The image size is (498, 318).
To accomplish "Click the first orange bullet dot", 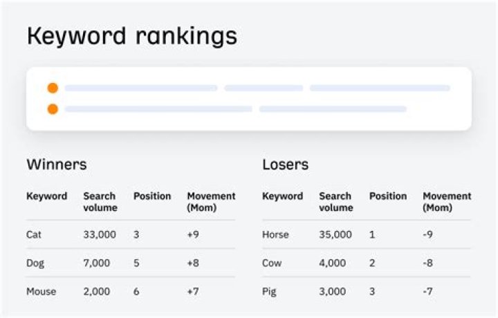I will 53,88.
